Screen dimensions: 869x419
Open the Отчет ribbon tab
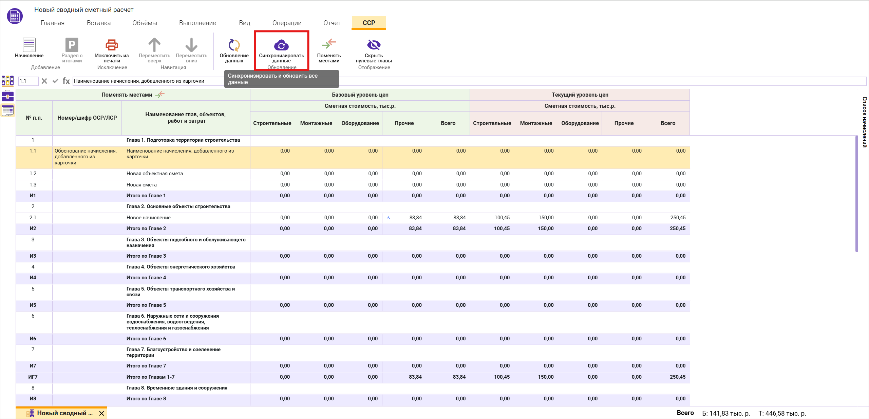coord(332,23)
